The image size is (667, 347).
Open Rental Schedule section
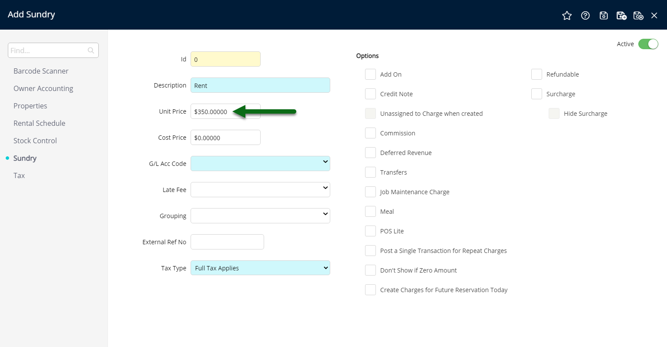pos(39,123)
